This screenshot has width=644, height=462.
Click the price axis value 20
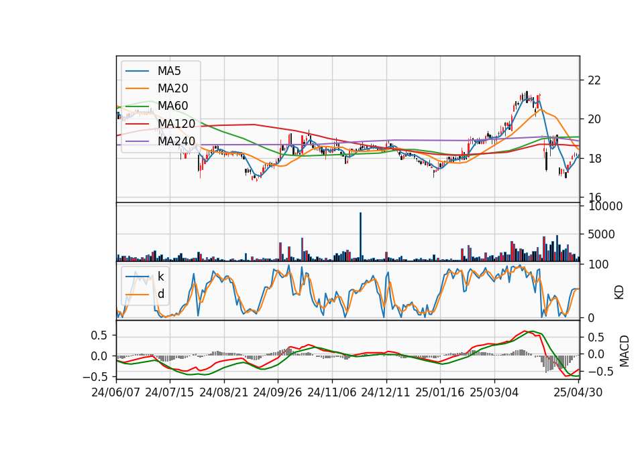594,119
